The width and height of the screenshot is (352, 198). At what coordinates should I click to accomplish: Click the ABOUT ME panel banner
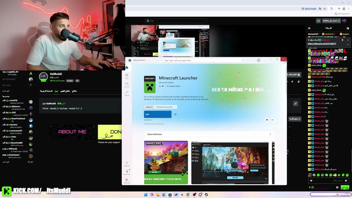[x=72, y=132]
